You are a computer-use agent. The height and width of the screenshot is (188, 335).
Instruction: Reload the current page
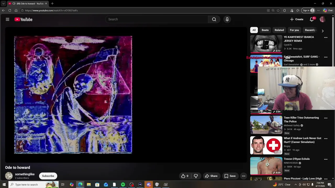point(10,10)
